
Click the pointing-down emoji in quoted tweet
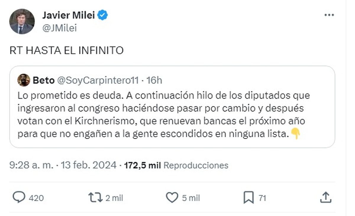pyautogui.click(x=295, y=134)
